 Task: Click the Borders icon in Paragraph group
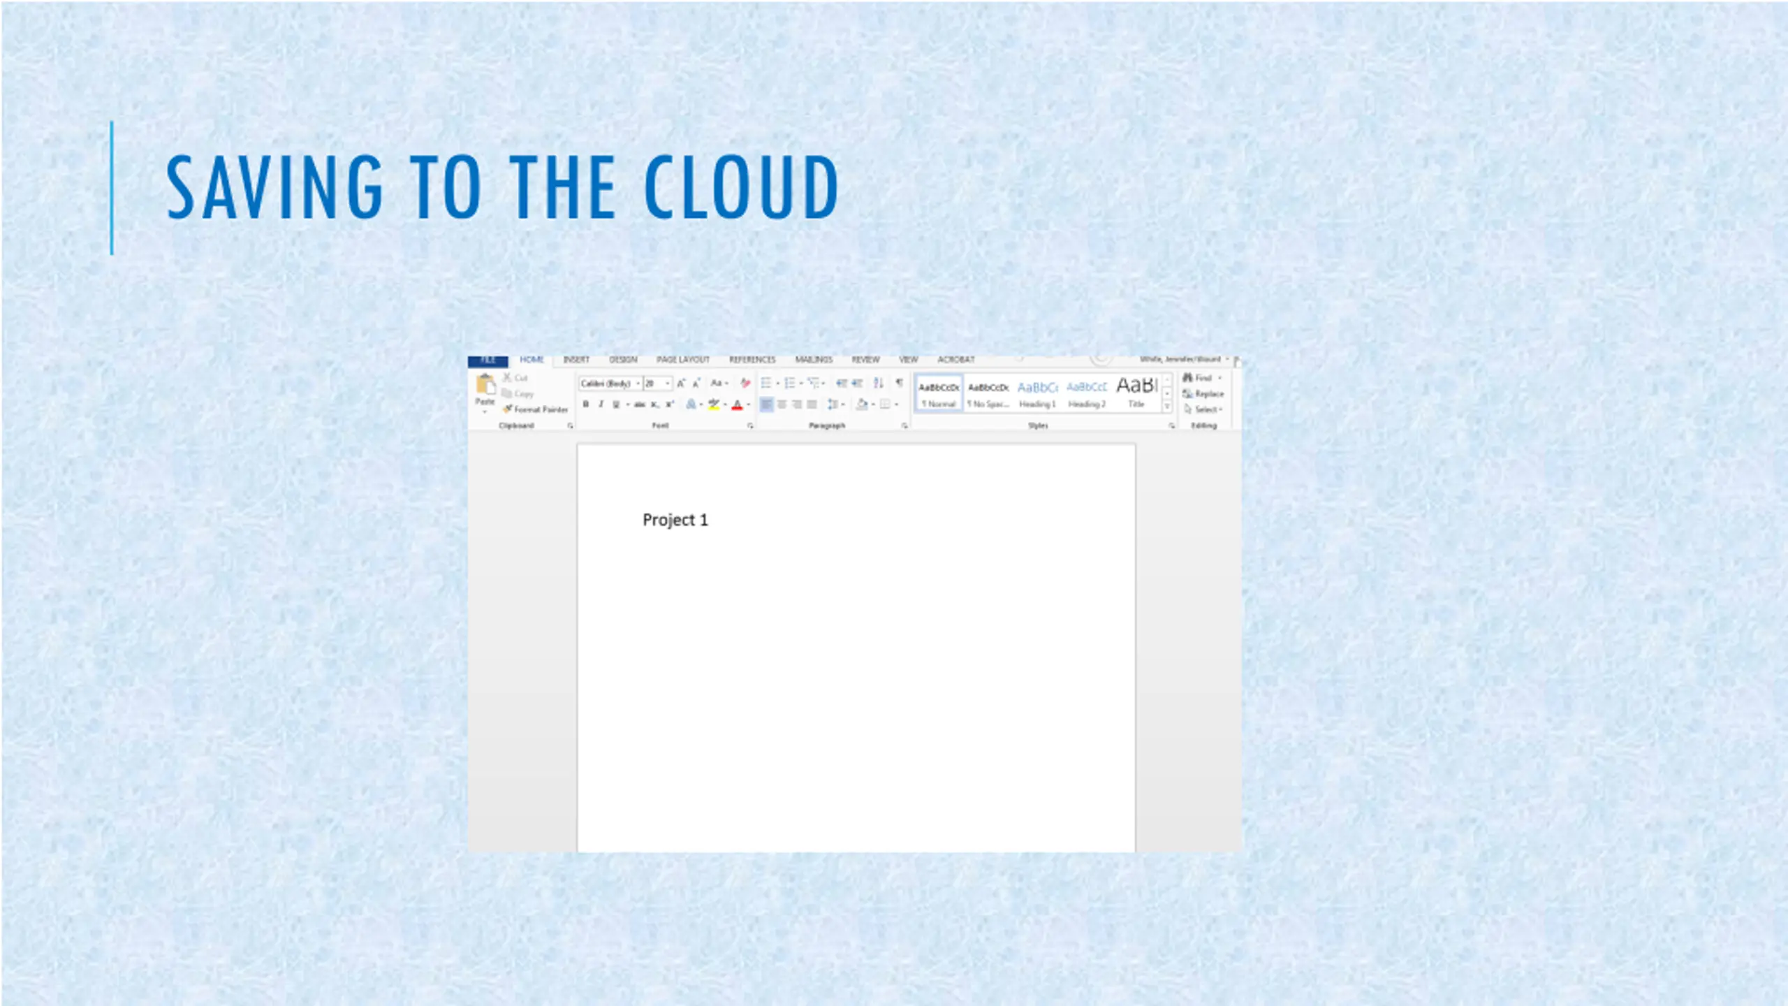(x=885, y=404)
